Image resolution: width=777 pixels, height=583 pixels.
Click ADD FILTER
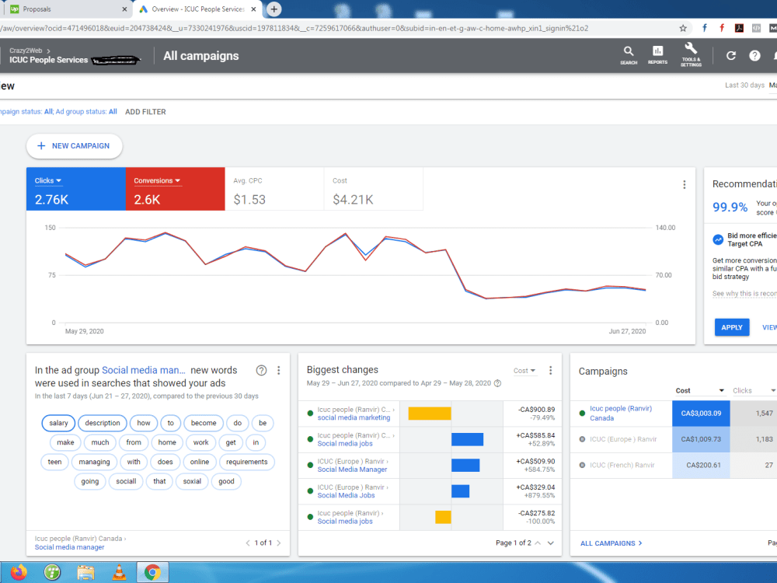point(145,112)
